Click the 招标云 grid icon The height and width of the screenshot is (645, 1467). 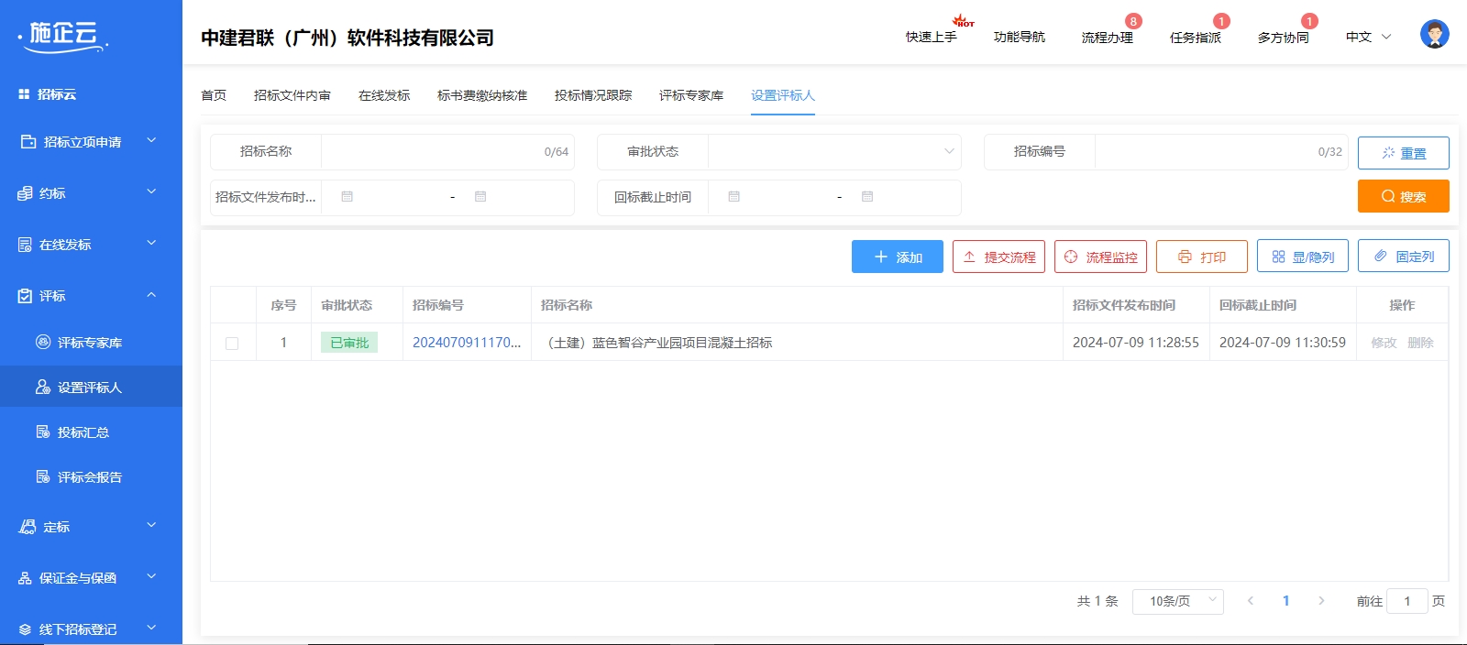tap(24, 94)
